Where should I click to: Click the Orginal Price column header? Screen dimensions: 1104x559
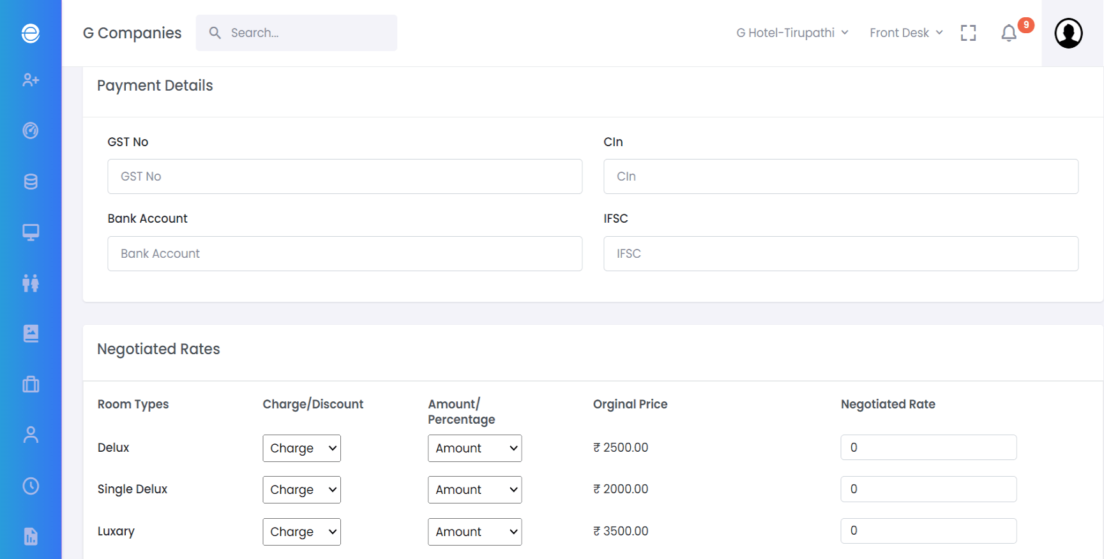click(x=630, y=404)
